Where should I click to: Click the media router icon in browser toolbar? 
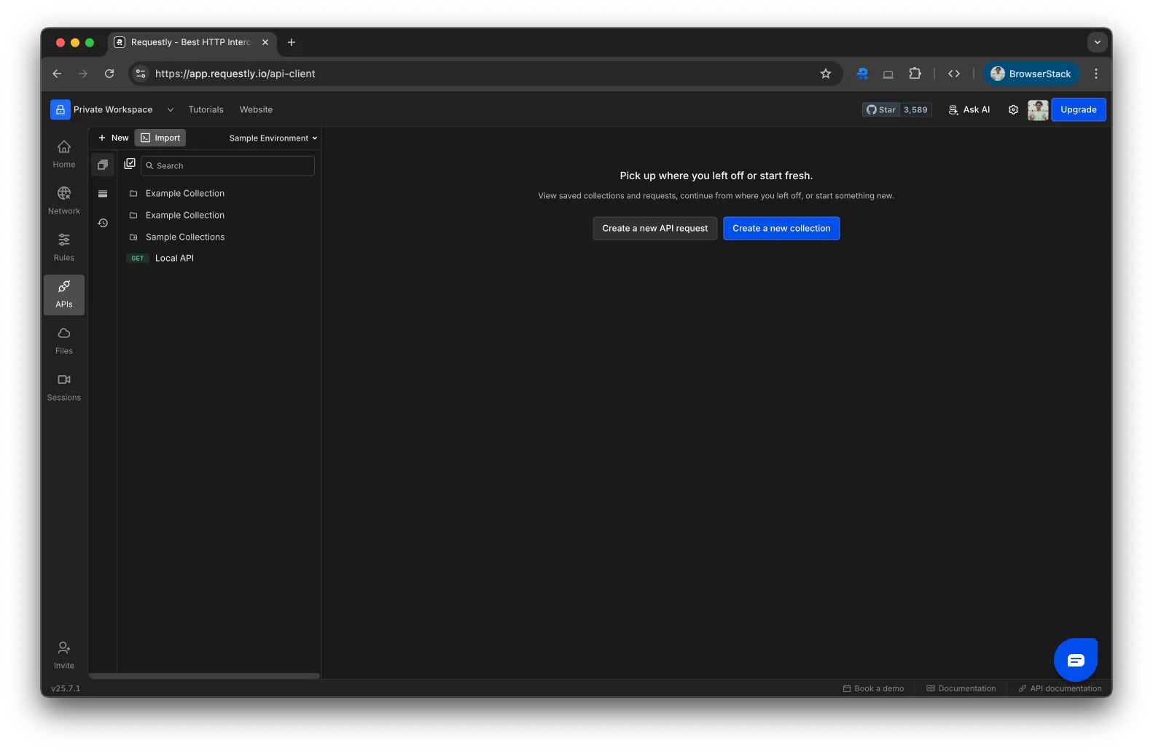coord(888,74)
